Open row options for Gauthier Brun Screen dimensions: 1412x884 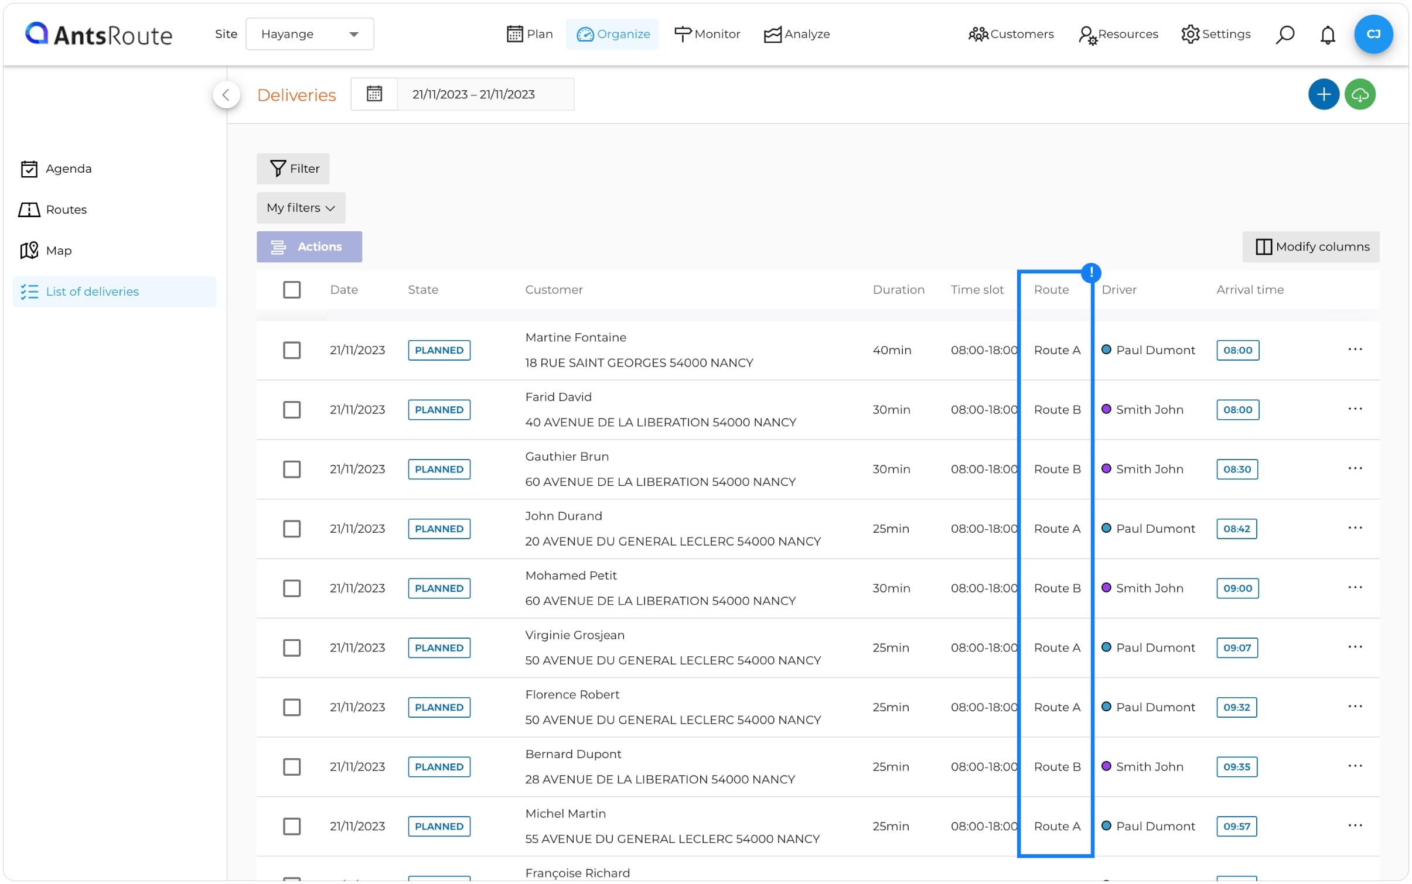1354,468
